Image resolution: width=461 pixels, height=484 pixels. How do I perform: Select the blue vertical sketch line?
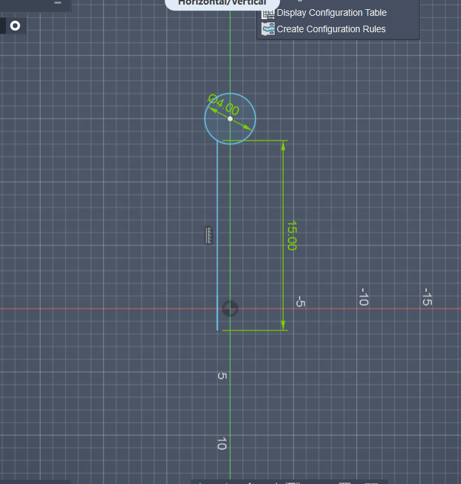coord(217,236)
